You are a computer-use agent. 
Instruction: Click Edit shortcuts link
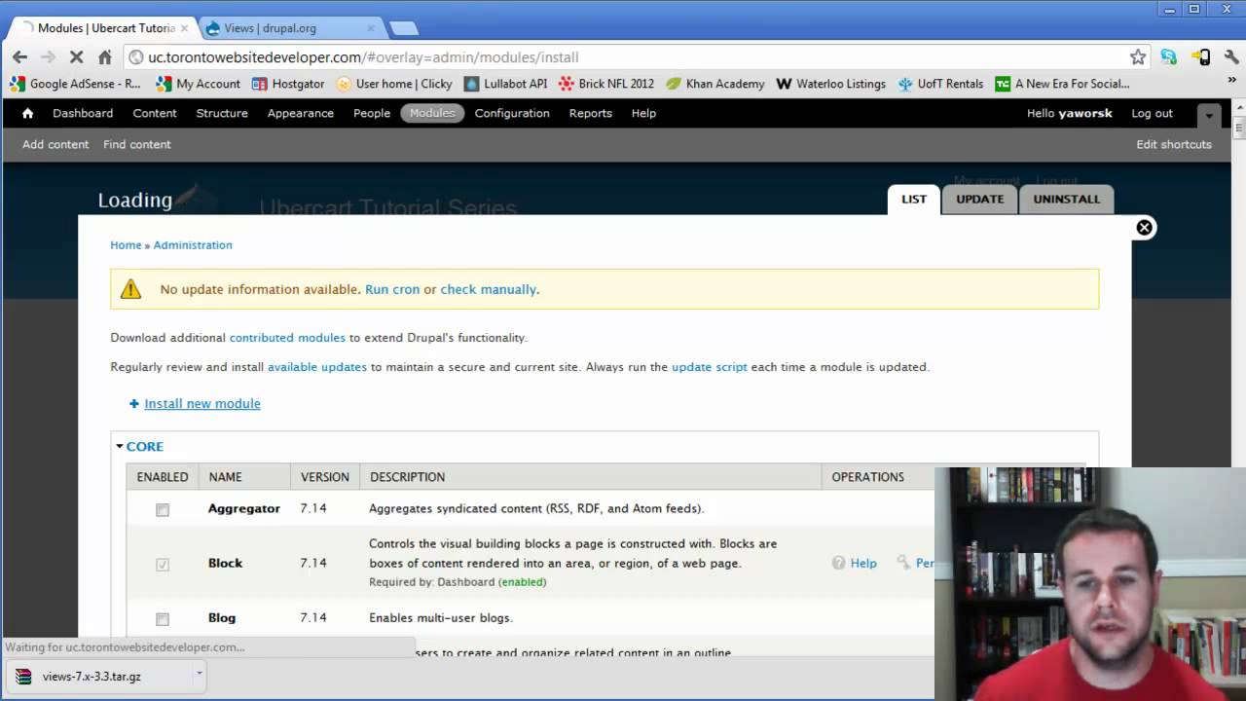coord(1174,144)
